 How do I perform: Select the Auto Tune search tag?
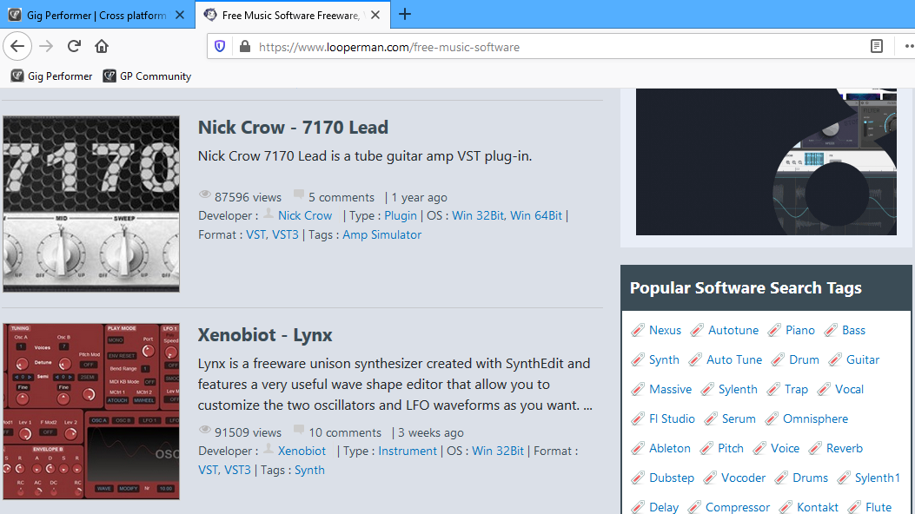(x=734, y=360)
